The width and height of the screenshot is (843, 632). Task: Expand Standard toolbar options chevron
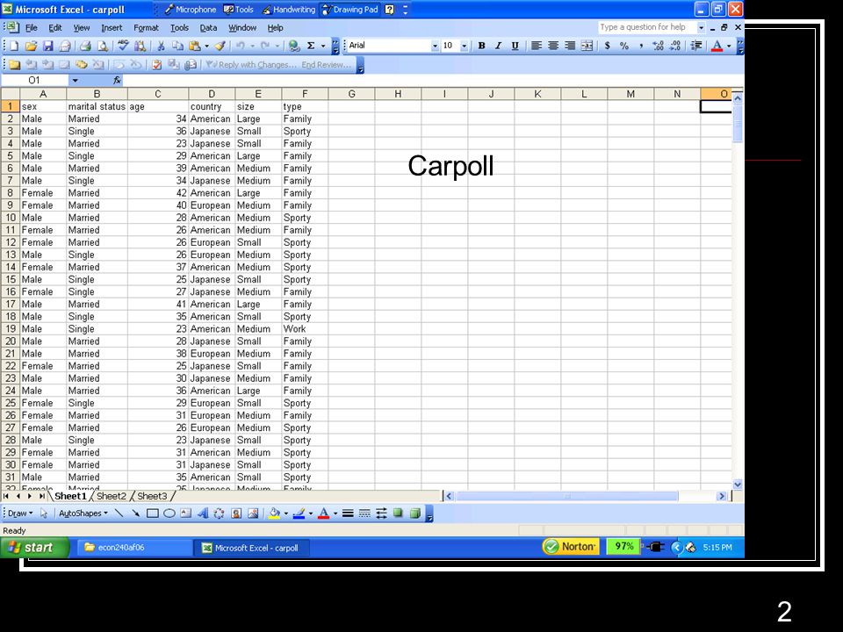tap(335, 47)
